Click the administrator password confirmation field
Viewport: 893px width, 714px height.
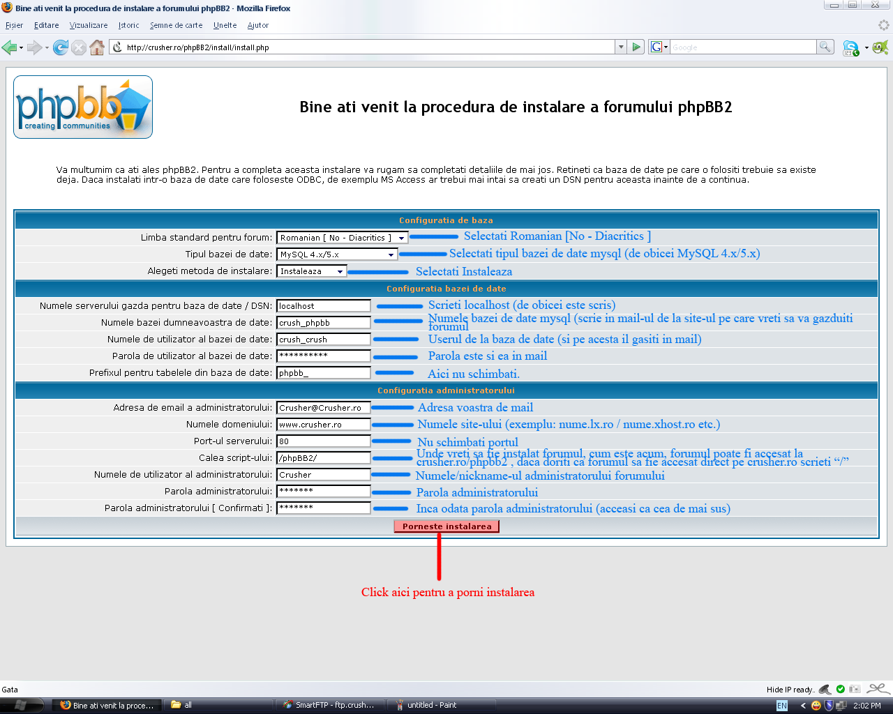pyautogui.click(x=324, y=508)
